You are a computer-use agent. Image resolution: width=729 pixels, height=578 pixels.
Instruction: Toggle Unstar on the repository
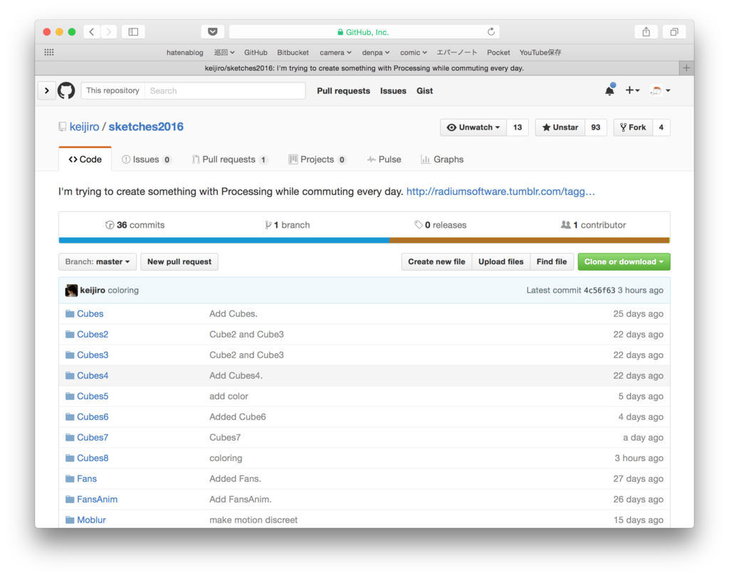pos(560,127)
